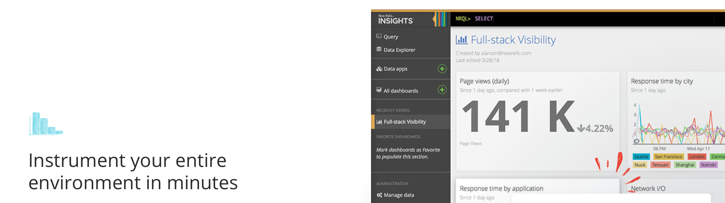Expand All dashboards with the plus control
The image size is (725, 203).
[x=442, y=91]
